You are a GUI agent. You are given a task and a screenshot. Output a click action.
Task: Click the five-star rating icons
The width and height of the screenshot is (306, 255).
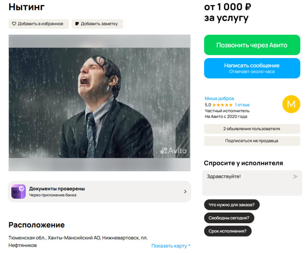tap(222, 105)
